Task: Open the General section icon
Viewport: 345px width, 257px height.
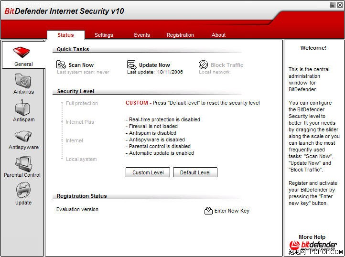Action: [22, 52]
